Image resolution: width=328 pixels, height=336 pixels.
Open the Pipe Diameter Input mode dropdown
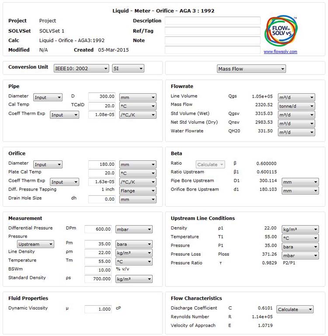[48, 98]
